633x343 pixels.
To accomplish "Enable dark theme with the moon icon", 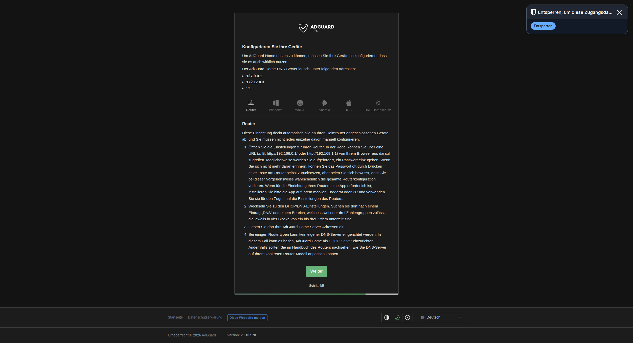I will (x=397, y=318).
